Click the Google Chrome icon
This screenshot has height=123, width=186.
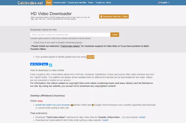(x=93, y=105)
